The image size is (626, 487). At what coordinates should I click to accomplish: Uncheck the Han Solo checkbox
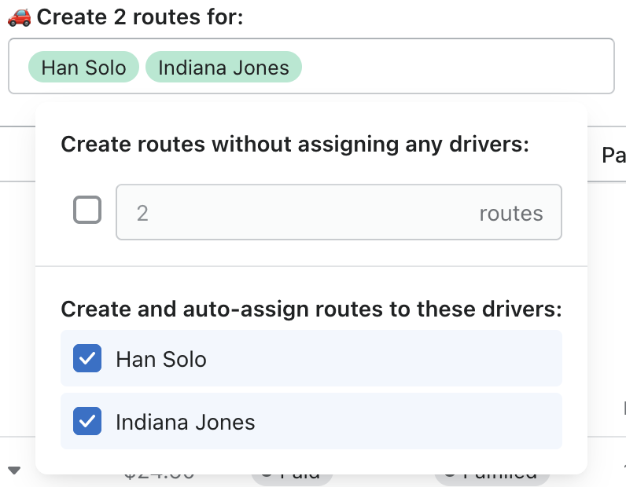pos(87,359)
